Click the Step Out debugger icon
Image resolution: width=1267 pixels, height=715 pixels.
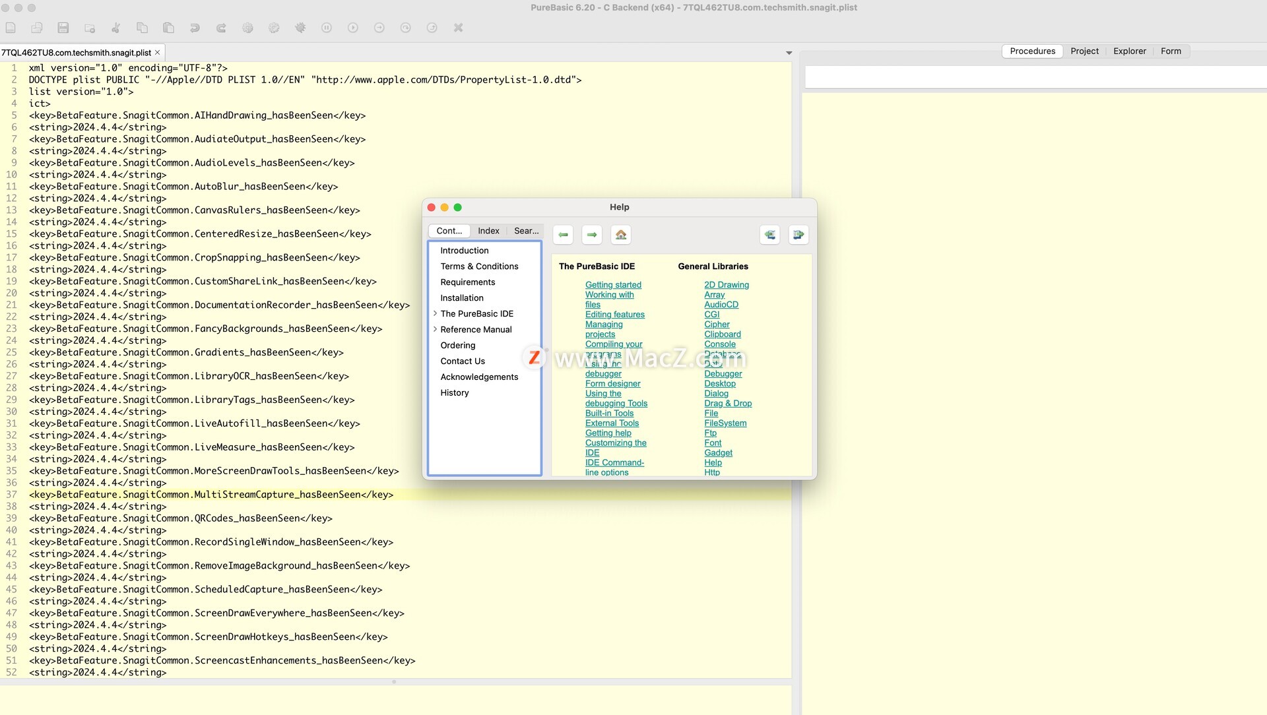coord(432,28)
